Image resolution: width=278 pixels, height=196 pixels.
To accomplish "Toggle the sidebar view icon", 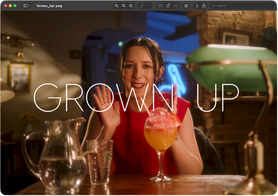I will (x=25, y=6).
